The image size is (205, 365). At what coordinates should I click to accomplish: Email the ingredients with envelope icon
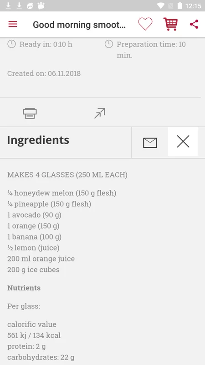tap(150, 143)
